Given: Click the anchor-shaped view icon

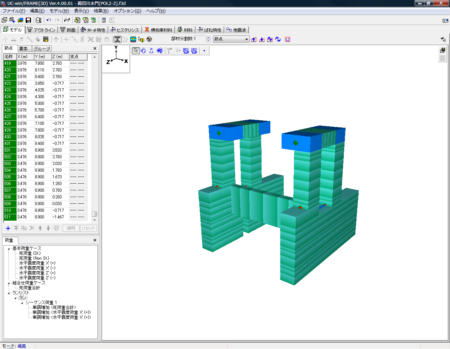Looking at the screenshot, I should click(x=152, y=51).
